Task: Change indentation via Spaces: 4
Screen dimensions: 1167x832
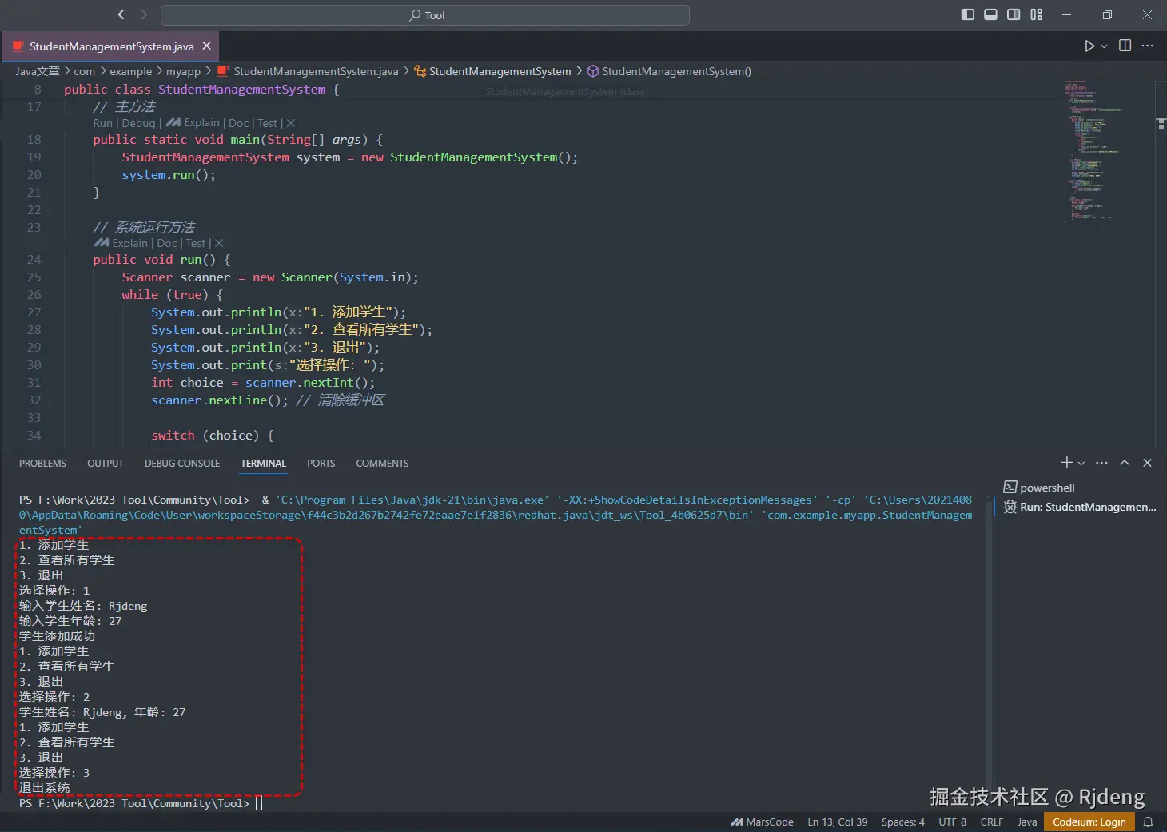Action: tap(902, 822)
